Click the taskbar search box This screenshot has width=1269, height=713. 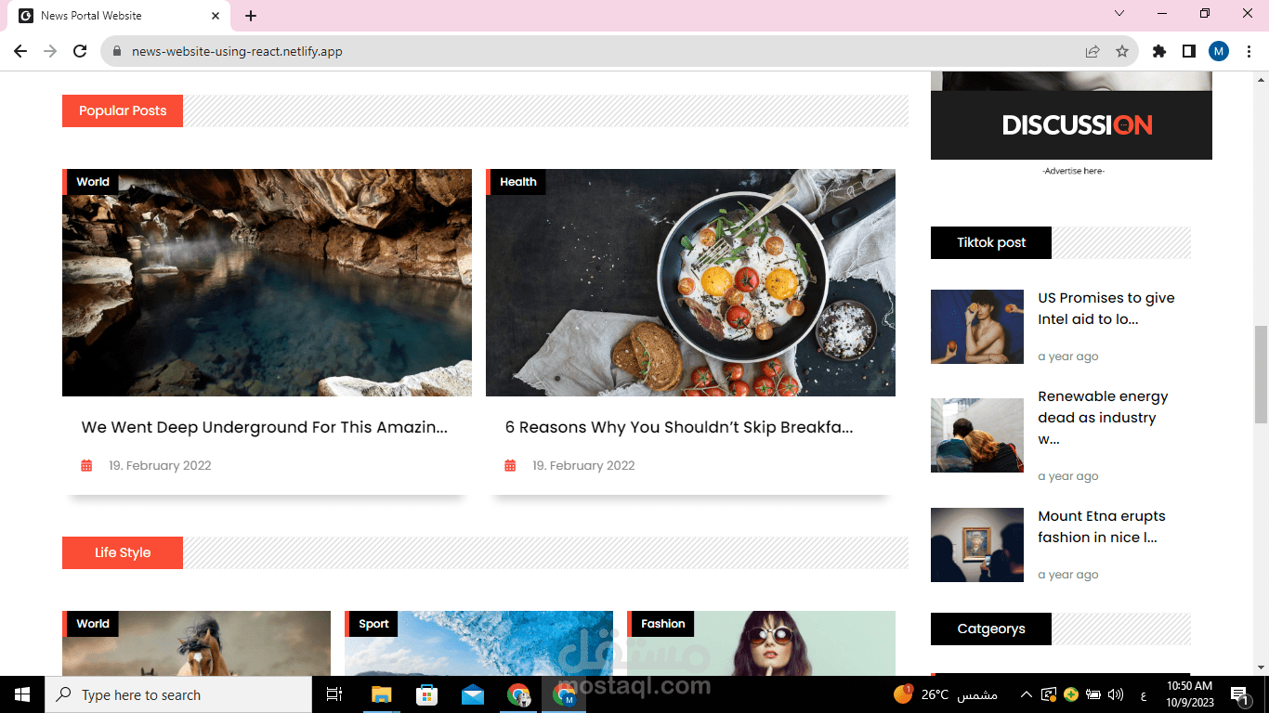click(x=178, y=694)
